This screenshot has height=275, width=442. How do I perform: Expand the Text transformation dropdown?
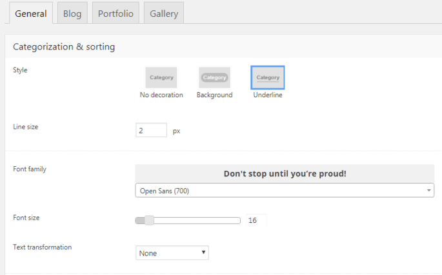click(x=172, y=253)
